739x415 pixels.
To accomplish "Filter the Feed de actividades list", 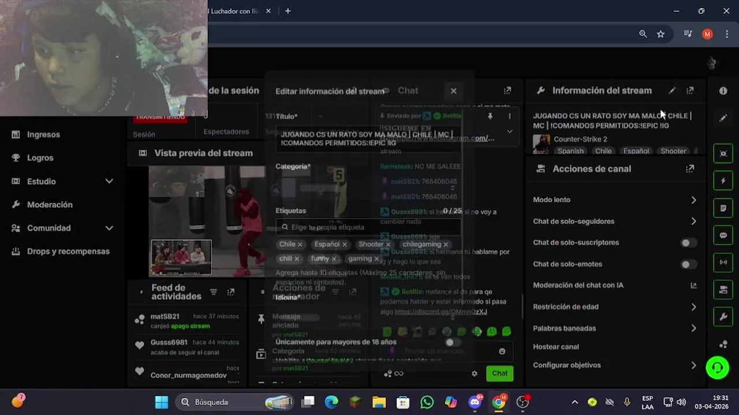I will pyautogui.click(x=214, y=292).
